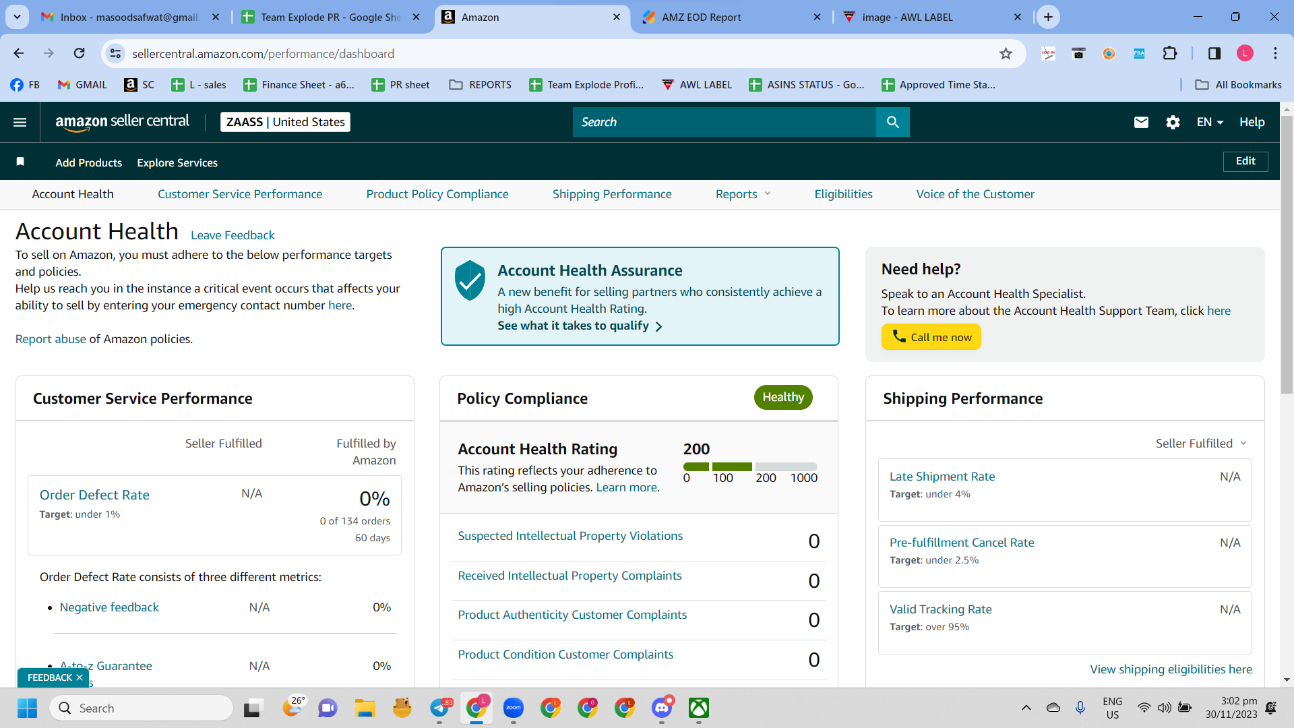Toggle the browser side panel icon
Image resolution: width=1294 pixels, height=728 pixels.
point(1214,53)
